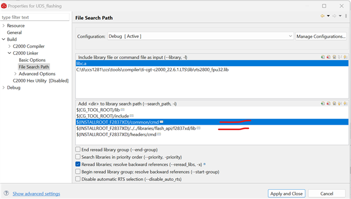Select Basic Options under C2000 Linker
Image resolution: width=351 pixels, height=199 pixels.
pos(32,60)
